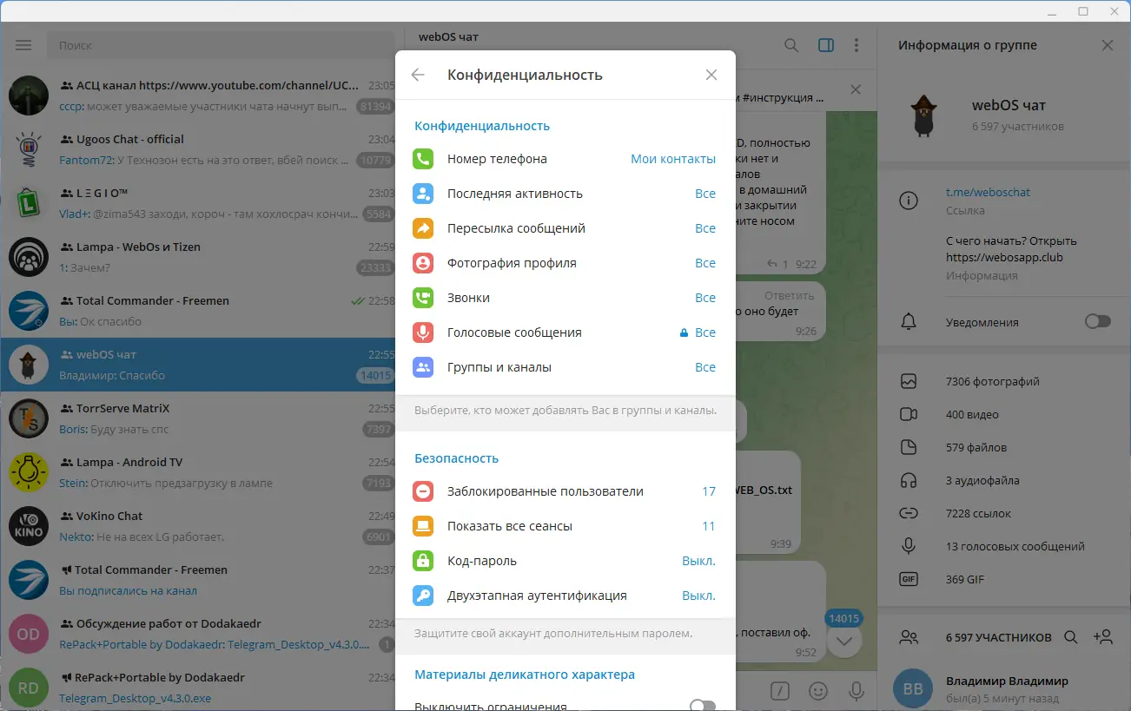Open the emoji picker smiley icon
The image size is (1131, 711).
pos(818,690)
